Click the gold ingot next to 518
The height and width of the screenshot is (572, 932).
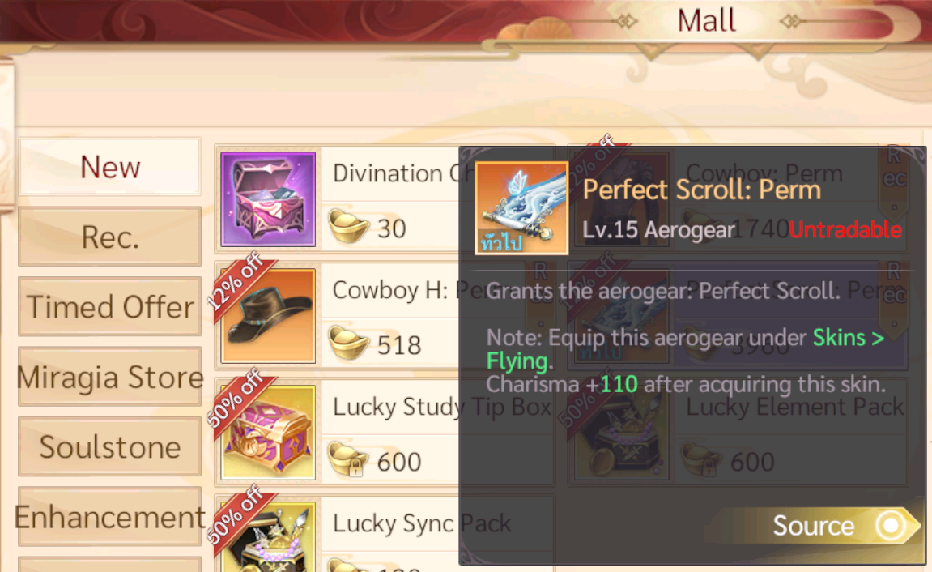[349, 343]
